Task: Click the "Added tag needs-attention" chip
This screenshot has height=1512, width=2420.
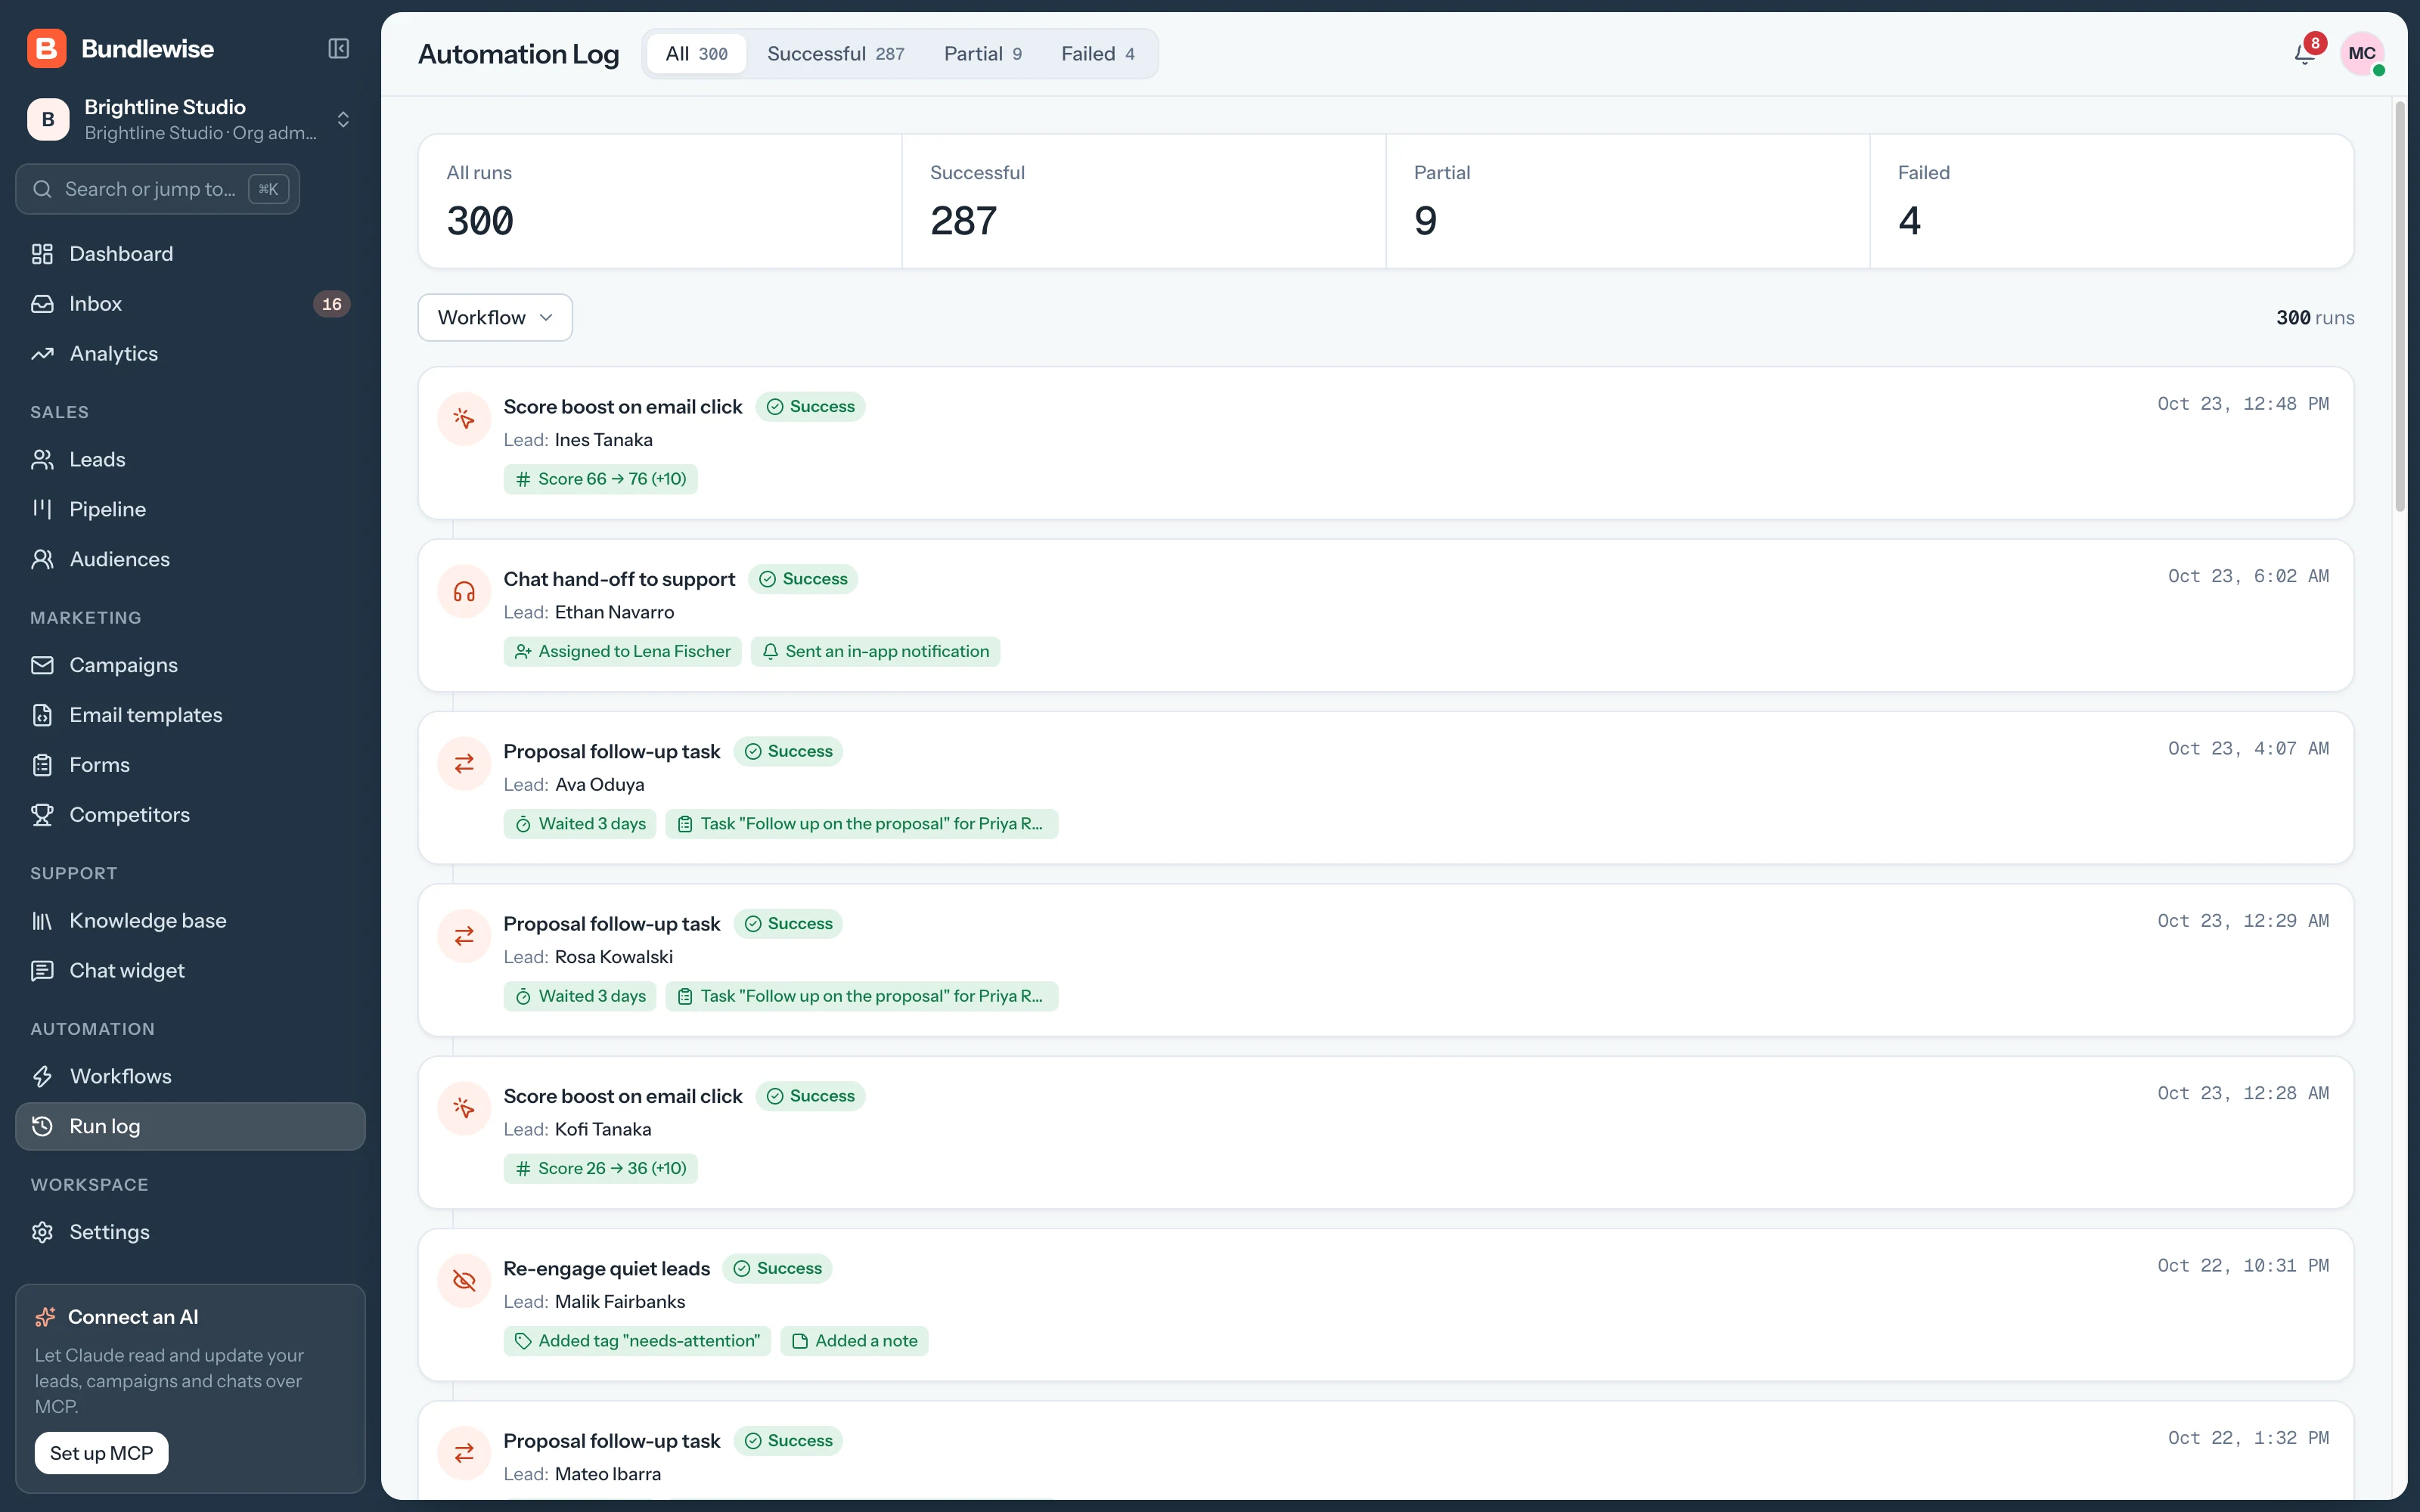Action: coord(637,1341)
